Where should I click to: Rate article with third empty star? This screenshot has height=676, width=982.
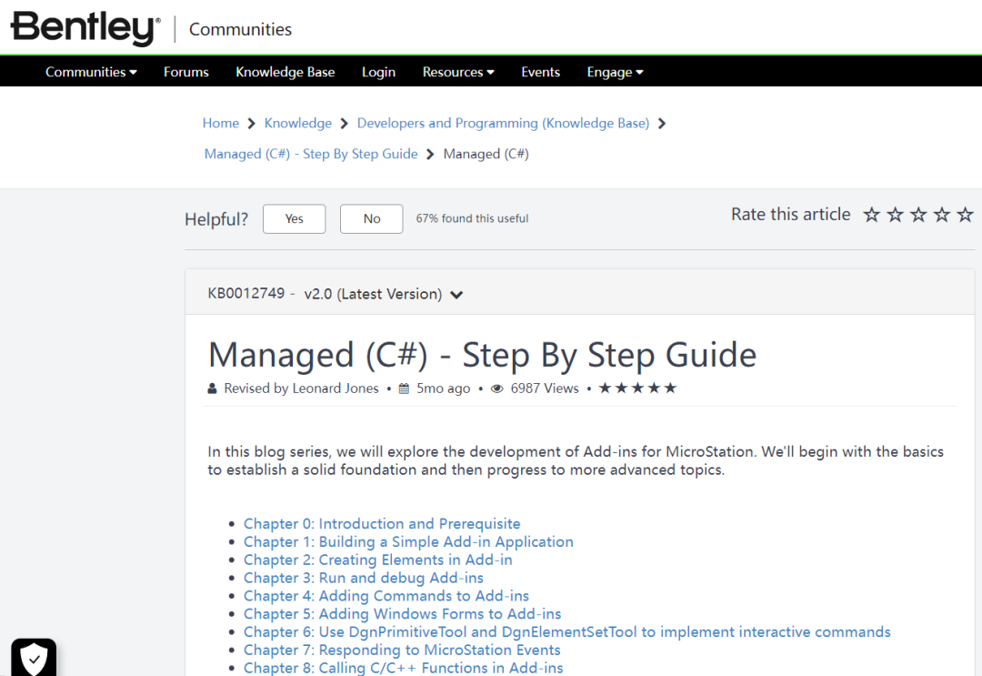coord(918,215)
